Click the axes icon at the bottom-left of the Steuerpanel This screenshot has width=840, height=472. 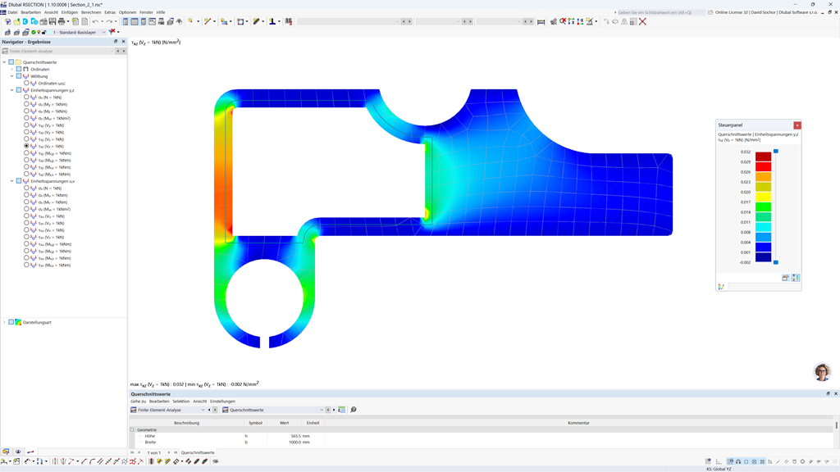(x=721, y=287)
